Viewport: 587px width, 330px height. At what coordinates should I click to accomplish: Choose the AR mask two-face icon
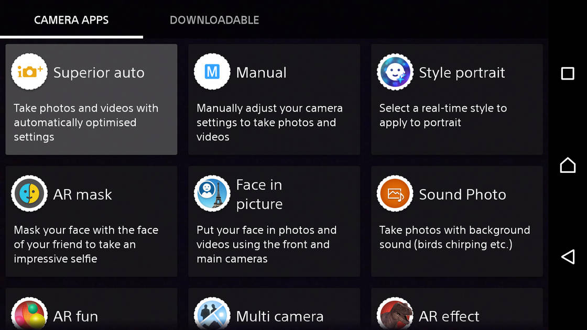click(x=29, y=193)
